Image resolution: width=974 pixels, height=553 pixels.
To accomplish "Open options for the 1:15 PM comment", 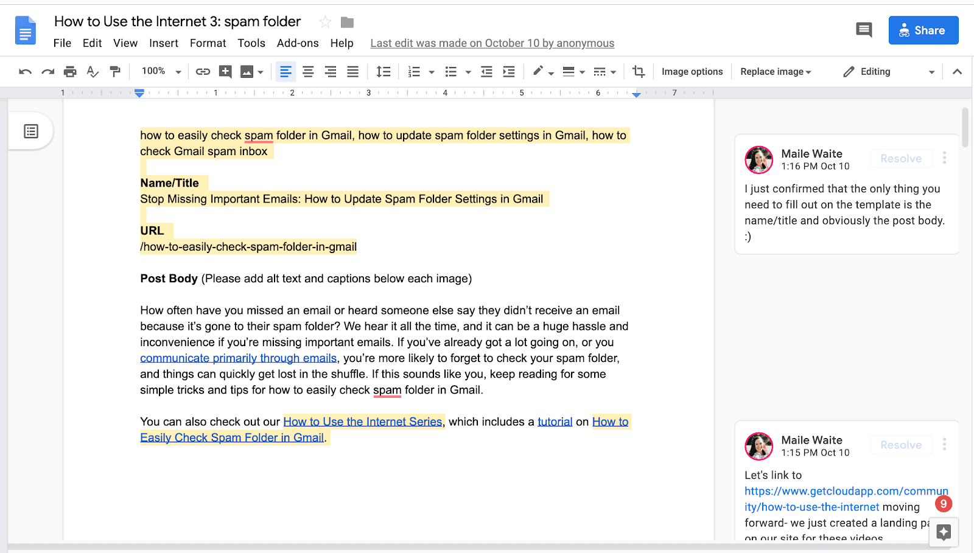I will point(944,445).
